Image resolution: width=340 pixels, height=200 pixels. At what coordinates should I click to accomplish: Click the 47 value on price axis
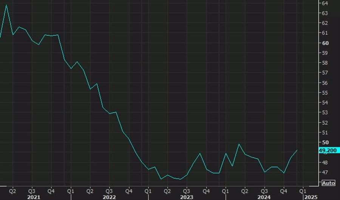coord(325,172)
